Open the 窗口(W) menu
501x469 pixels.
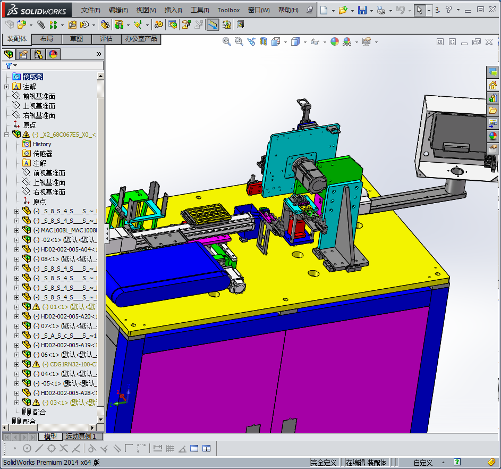(x=259, y=10)
